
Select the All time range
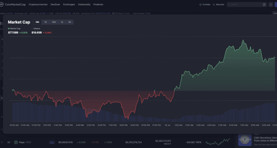(x=69, y=22)
